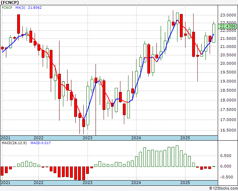Click the moving average value 21.8062
Image resolution: width=238 pixels, height=191 pixels.
click(35, 8)
